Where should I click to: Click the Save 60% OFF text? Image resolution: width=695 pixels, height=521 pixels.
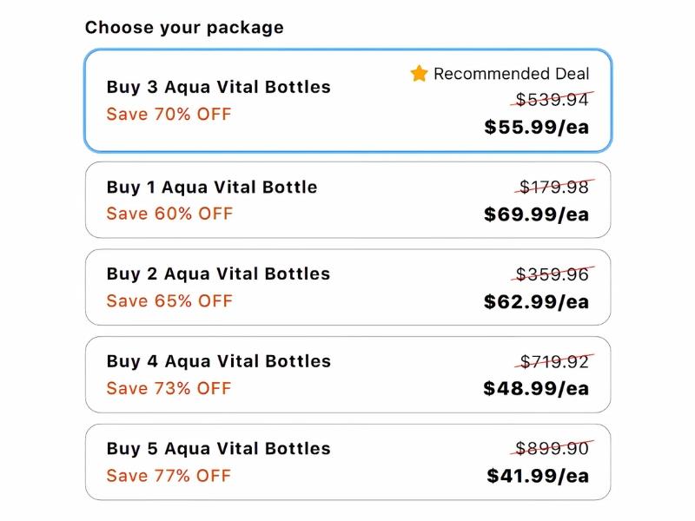(x=169, y=214)
